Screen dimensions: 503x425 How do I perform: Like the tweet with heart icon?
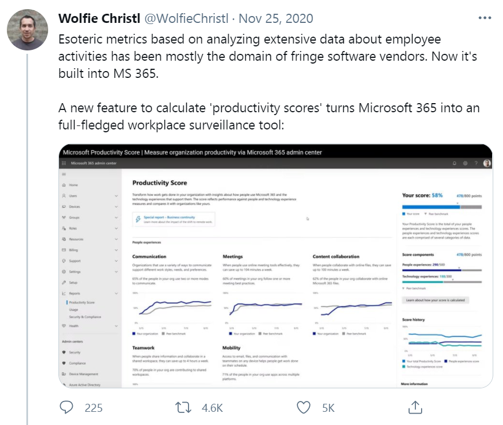coord(304,408)
